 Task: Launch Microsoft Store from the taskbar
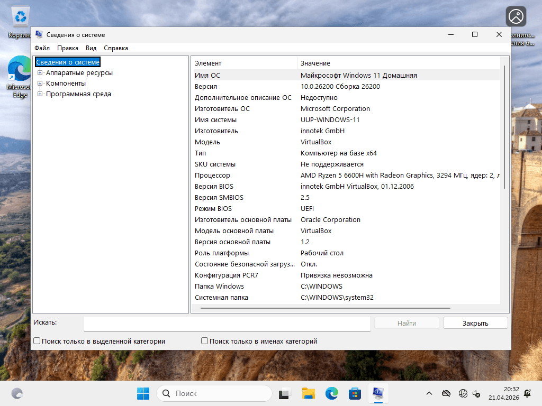[355, 393]
